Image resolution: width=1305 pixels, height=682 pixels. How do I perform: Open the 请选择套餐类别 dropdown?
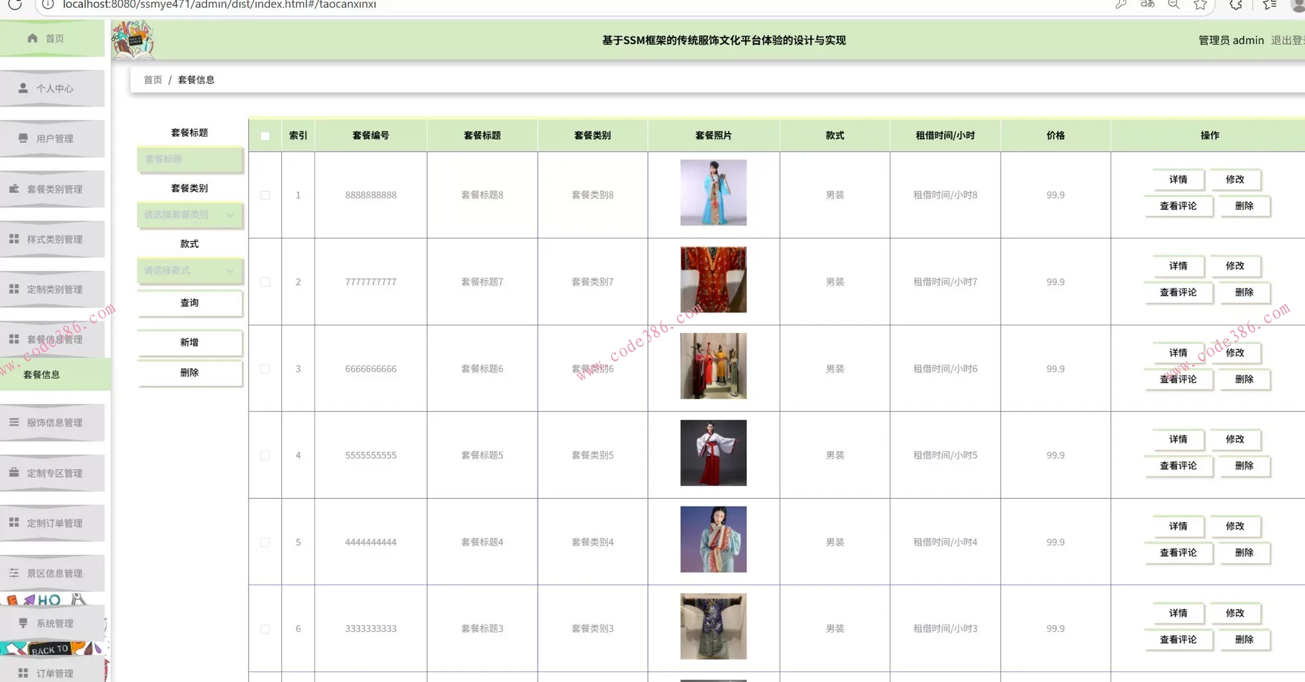coord(189,215)
